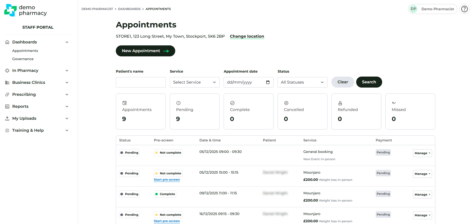Click the My Uploads upload icon
474x224 pixels.
tap(7, 118)
